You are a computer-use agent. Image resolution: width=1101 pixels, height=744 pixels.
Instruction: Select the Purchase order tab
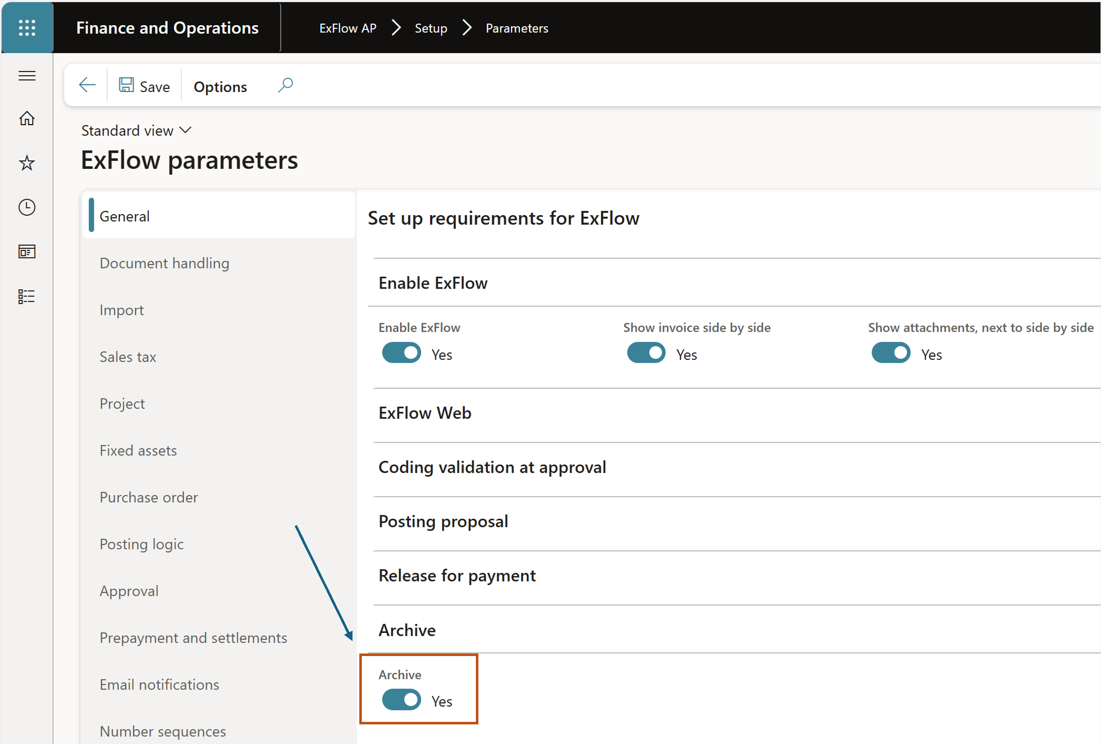219,497
